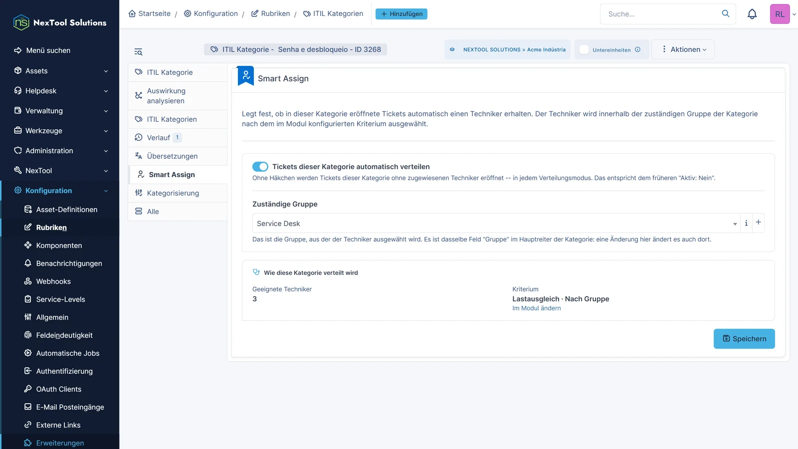
Task: Go to the Konfiguration breadcrumb
Action: click(x=211, y=14)
